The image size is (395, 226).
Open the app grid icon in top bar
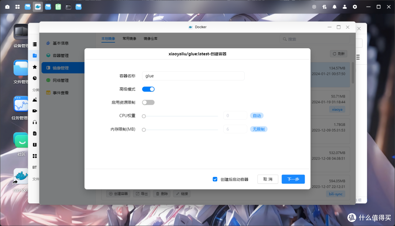(x=18, y=7)
